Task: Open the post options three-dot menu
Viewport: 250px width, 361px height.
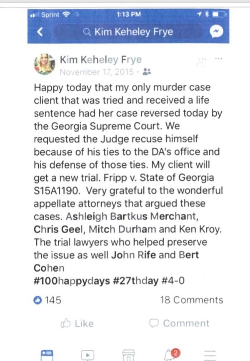Action: [x=218, y=59]
